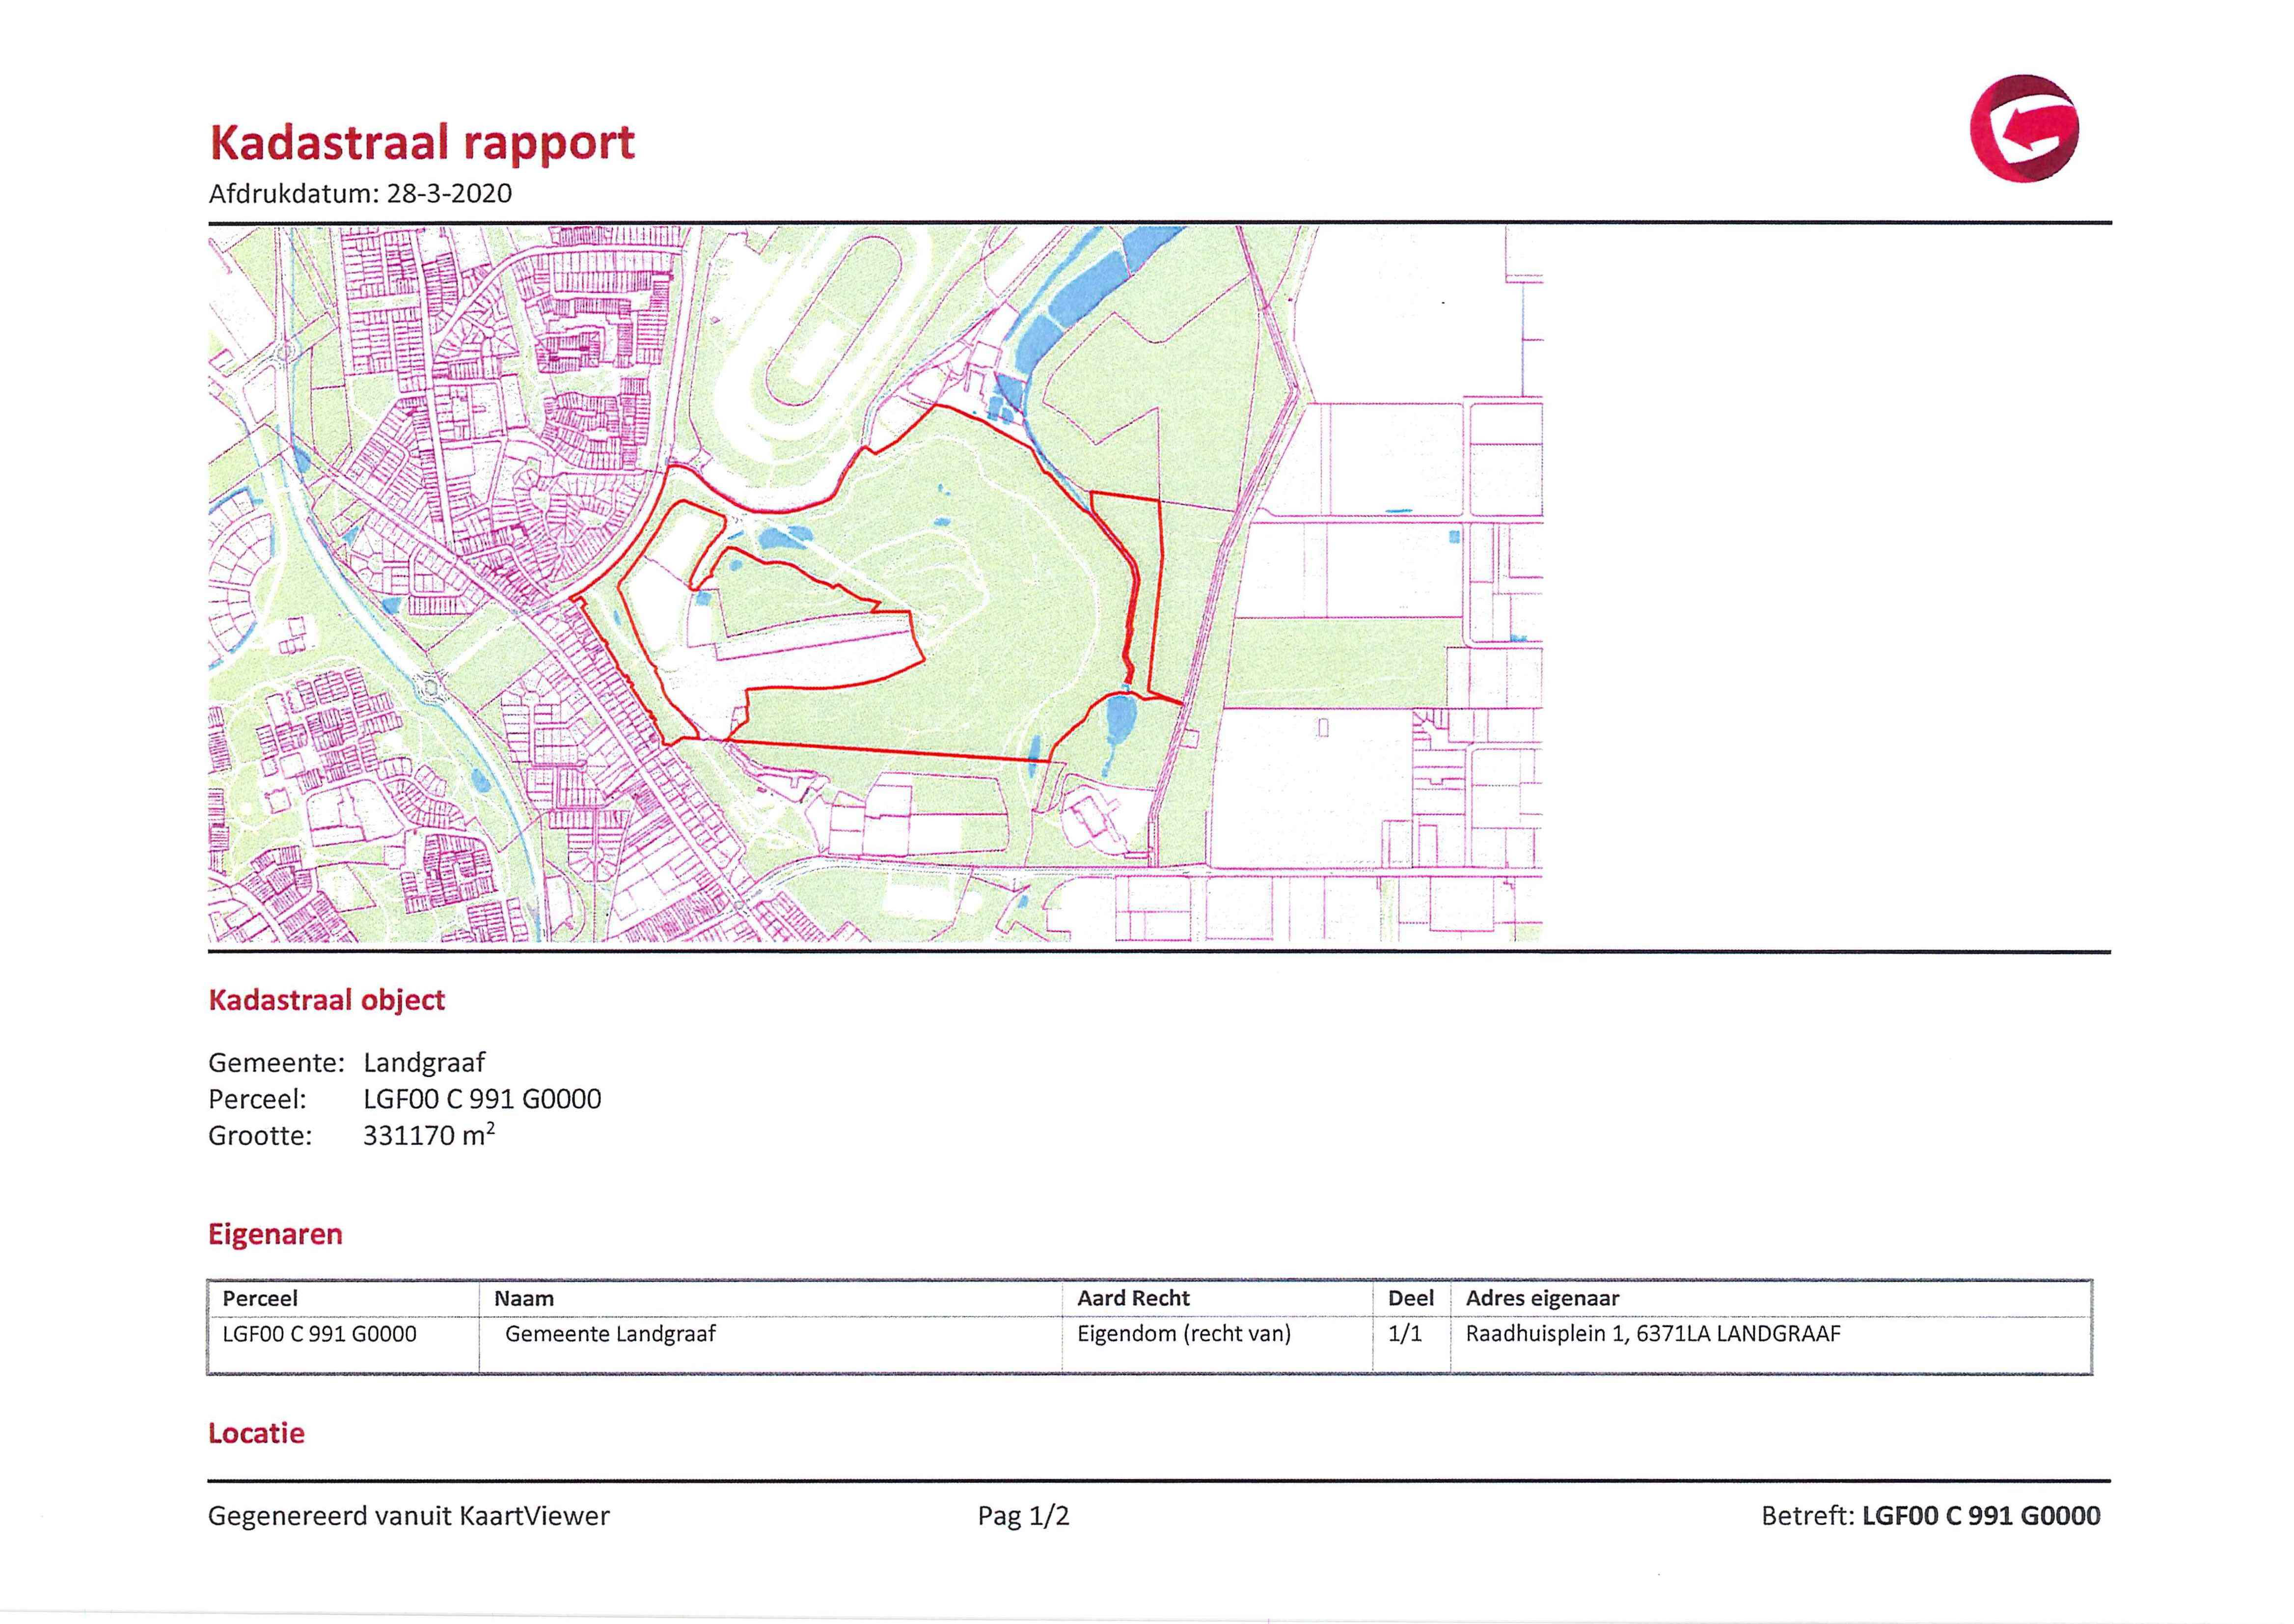Click the Afdrukdatum 28-3-2020 text

point(360,193)
